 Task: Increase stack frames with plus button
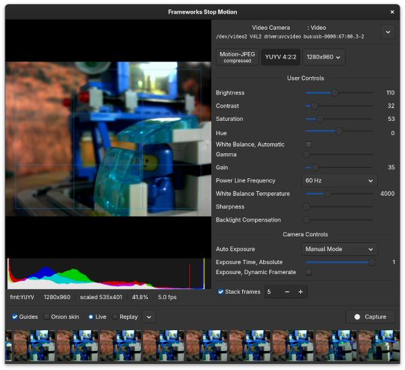coord(300,292)
